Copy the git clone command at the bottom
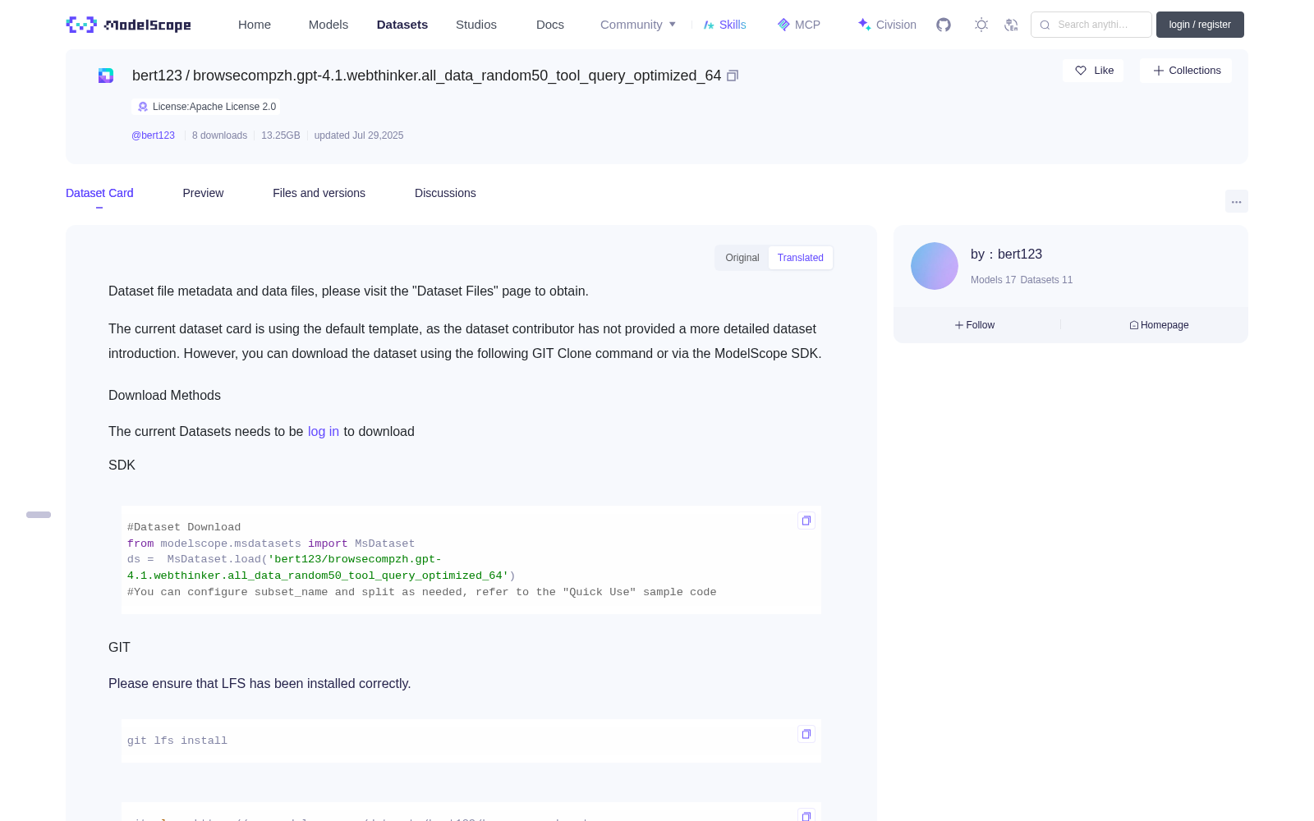This screenshot has height=821, width=1314. pos(806,815)
